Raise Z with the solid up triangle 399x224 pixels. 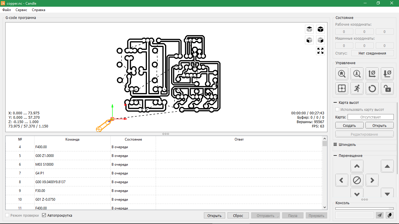pyautogui.click(x=387, y=166)
